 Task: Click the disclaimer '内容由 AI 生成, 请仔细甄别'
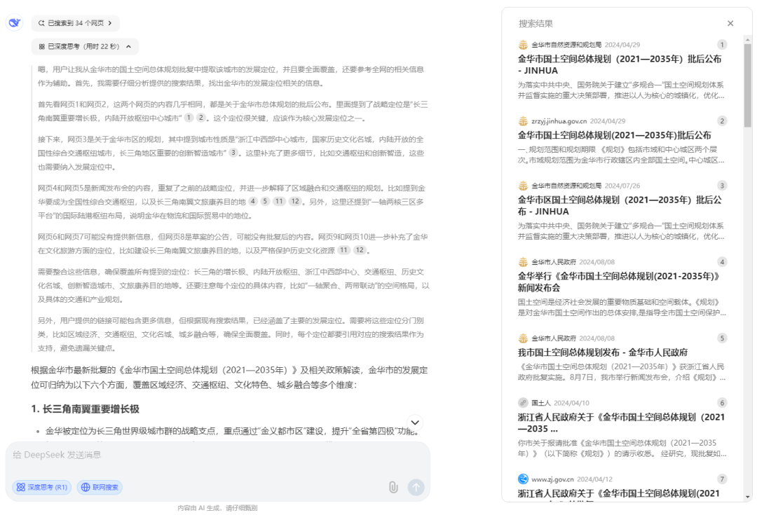tap(217, 508)
